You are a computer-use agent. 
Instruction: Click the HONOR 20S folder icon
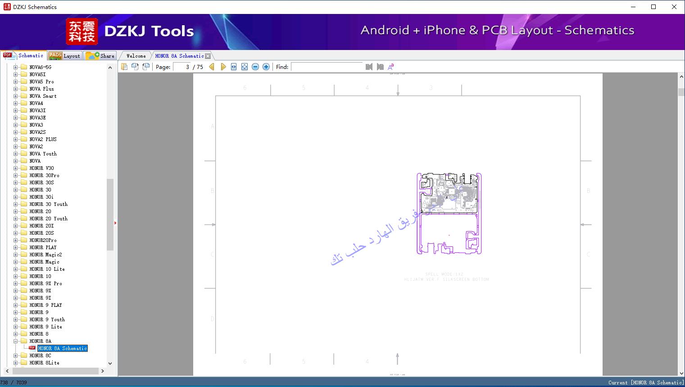click(x=24, y=233)
